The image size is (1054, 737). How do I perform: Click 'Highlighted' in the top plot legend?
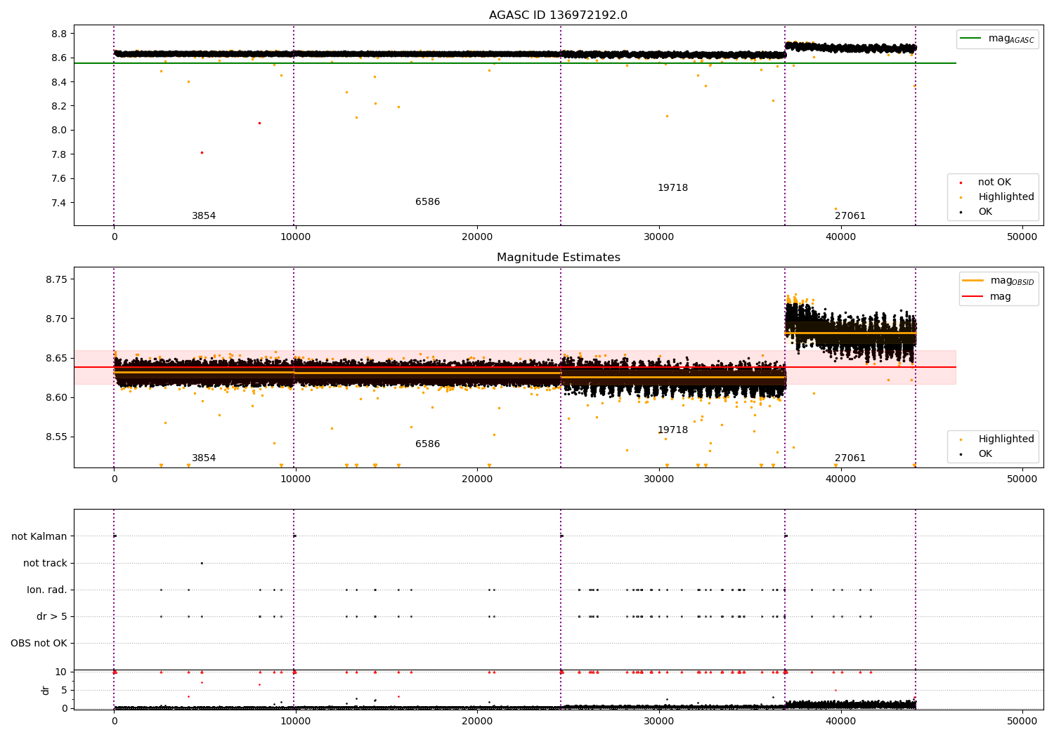tap(1006, 197)
